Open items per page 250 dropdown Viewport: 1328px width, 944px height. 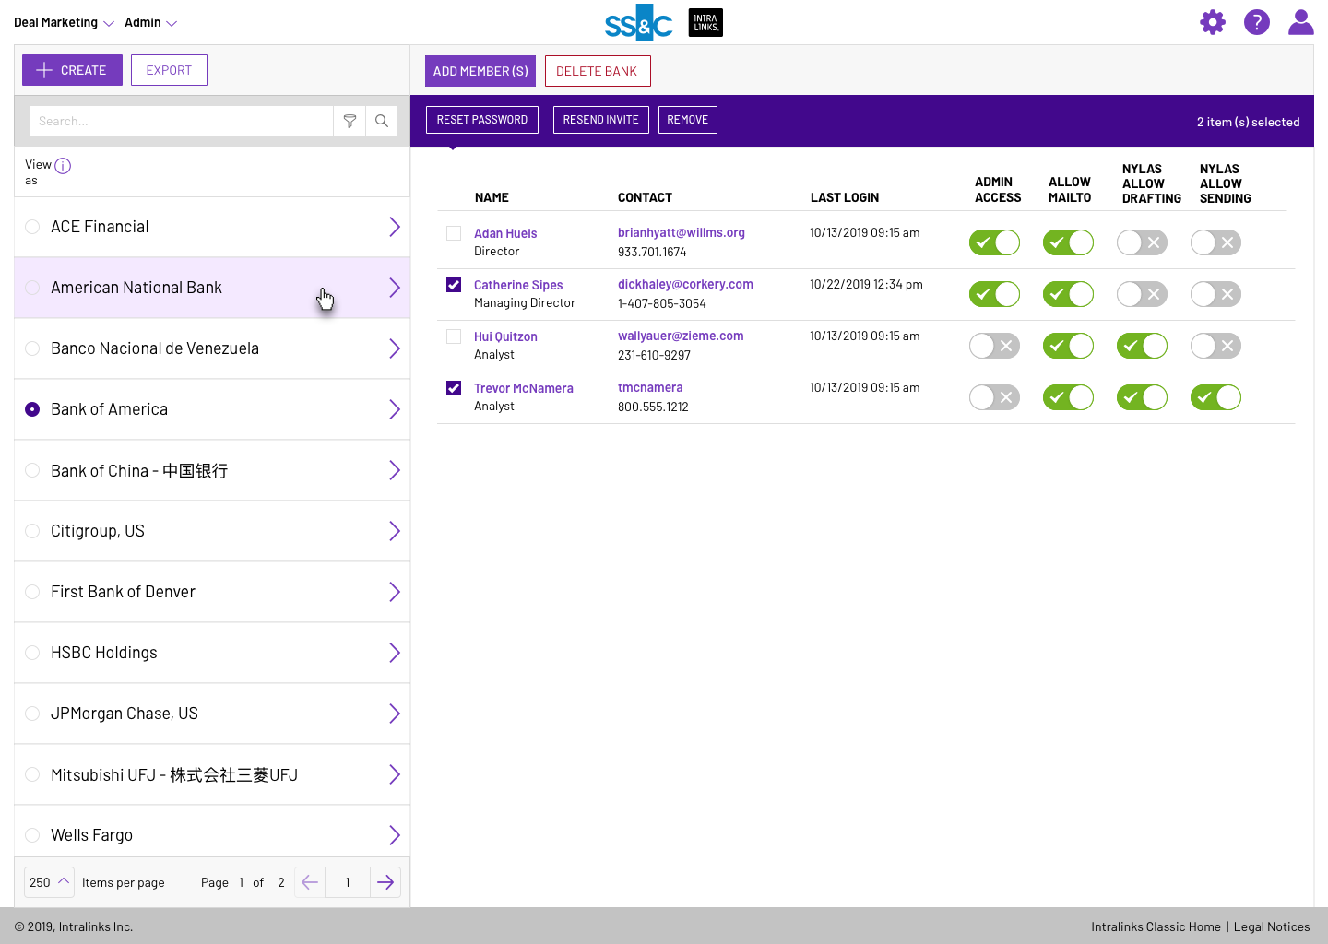click(x=49, y=882)
